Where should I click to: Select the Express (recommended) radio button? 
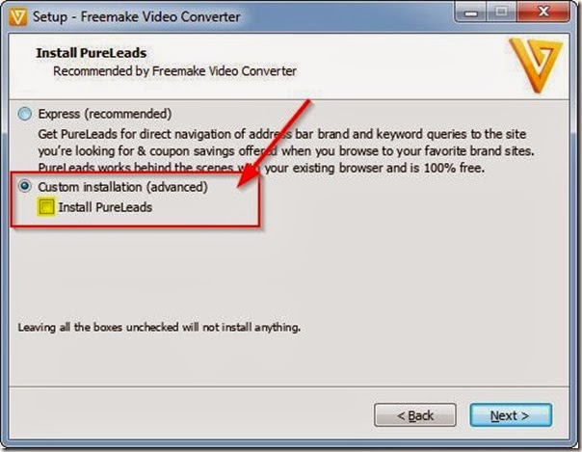pyautogui.click(x=25, y=114)
